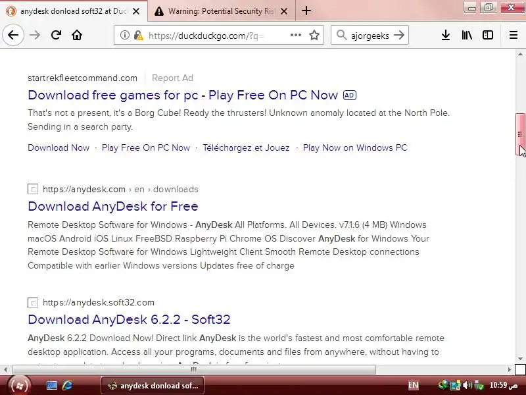Click the https://anydesk.soft32.com URL text

pyautogui.click(x=99, y=303)
